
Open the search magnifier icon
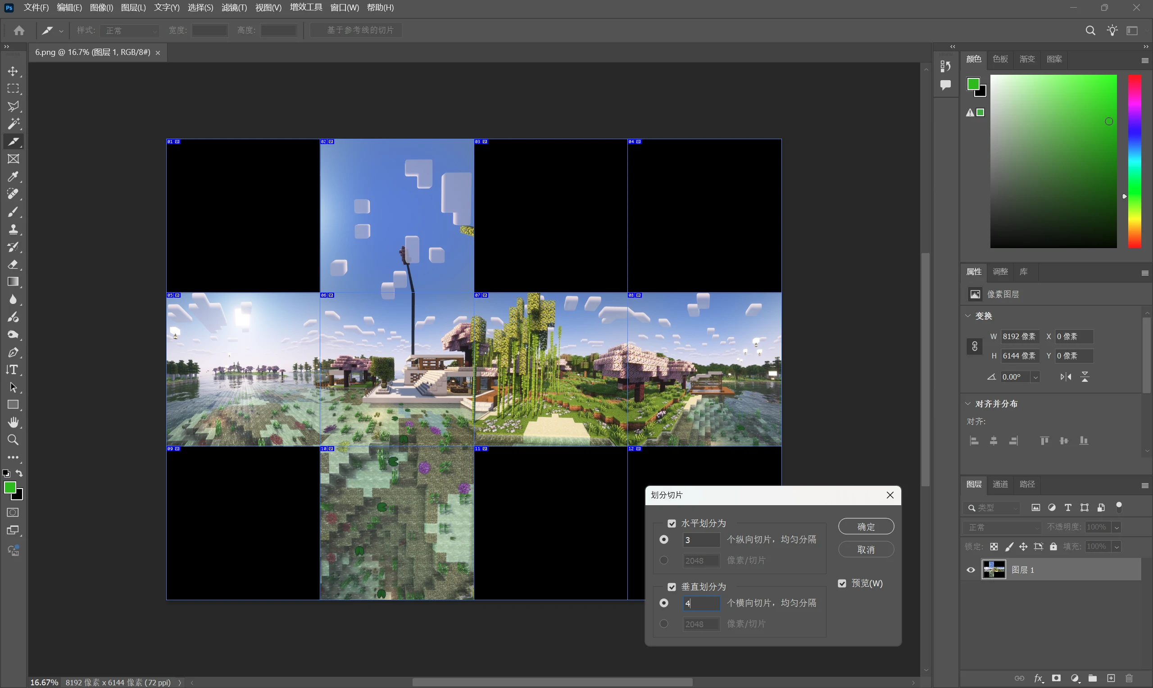click(1090, 31)
